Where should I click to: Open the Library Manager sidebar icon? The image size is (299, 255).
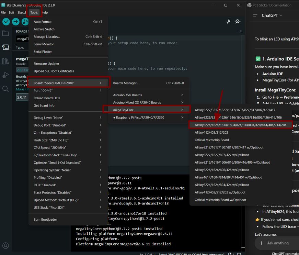point(5,61)
